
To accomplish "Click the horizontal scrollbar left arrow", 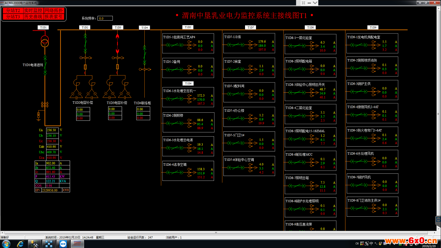I will coord(2,232).
